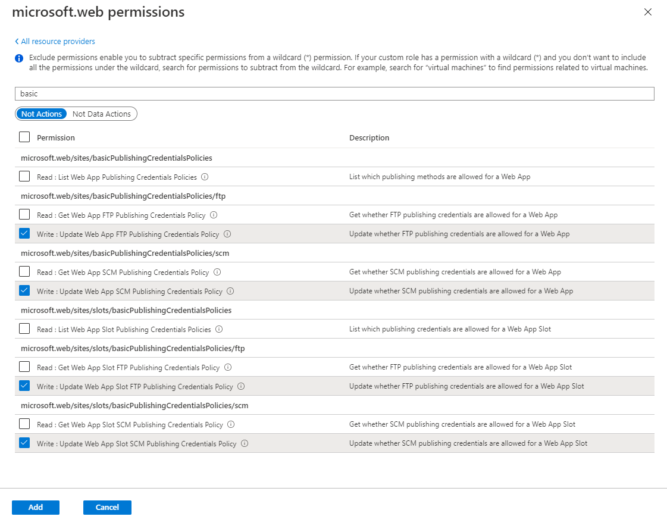Click info icon next to "Update Web App Slot SCM Publishing Credentials Policy"
The width and height of the screenshot is (667, 529).
point(244,443)
